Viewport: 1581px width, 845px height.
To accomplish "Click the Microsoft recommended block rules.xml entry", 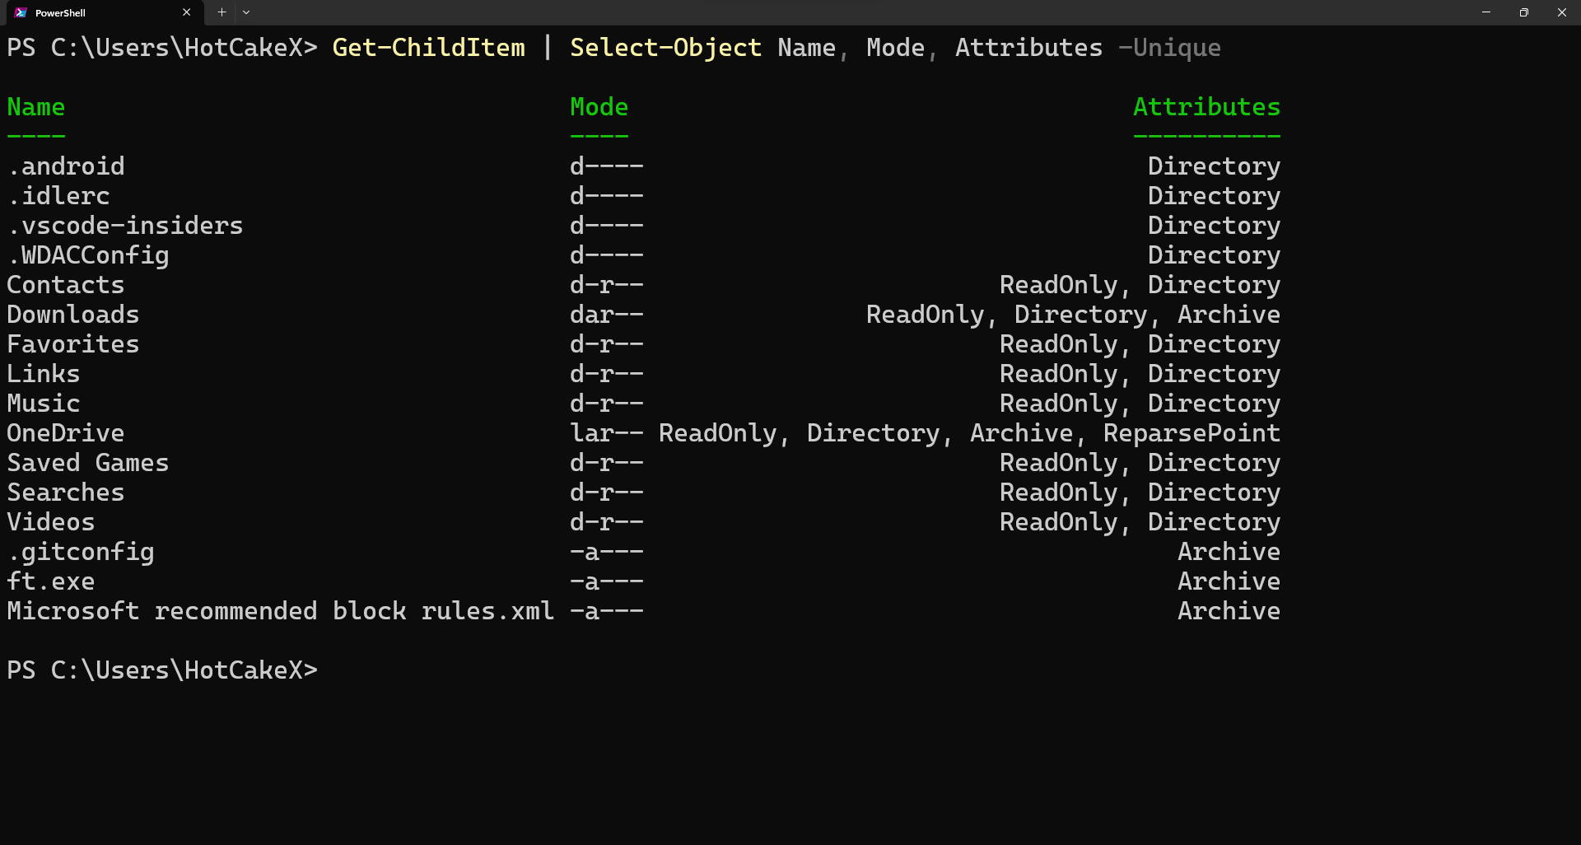I will pos(280,610).
